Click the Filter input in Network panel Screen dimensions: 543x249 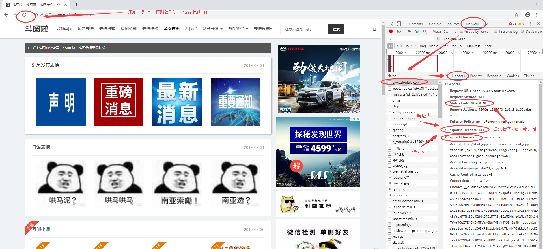pyautogui.click(x=410, y=39)
